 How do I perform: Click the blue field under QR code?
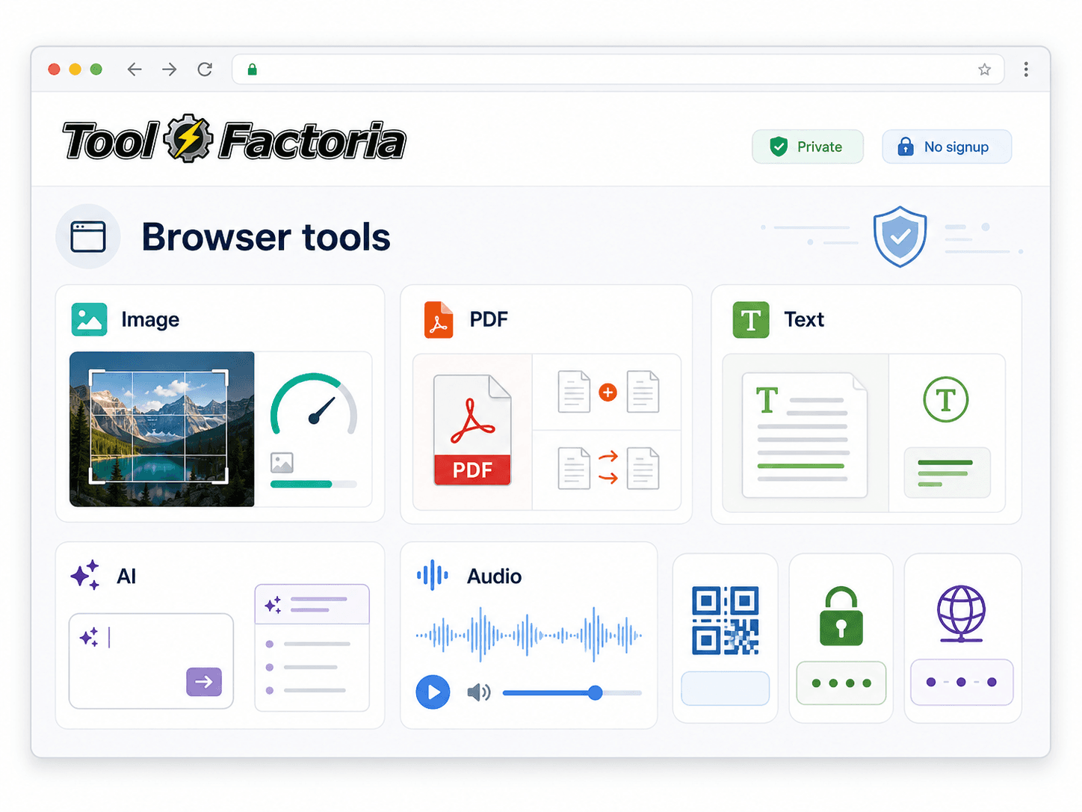726,688
